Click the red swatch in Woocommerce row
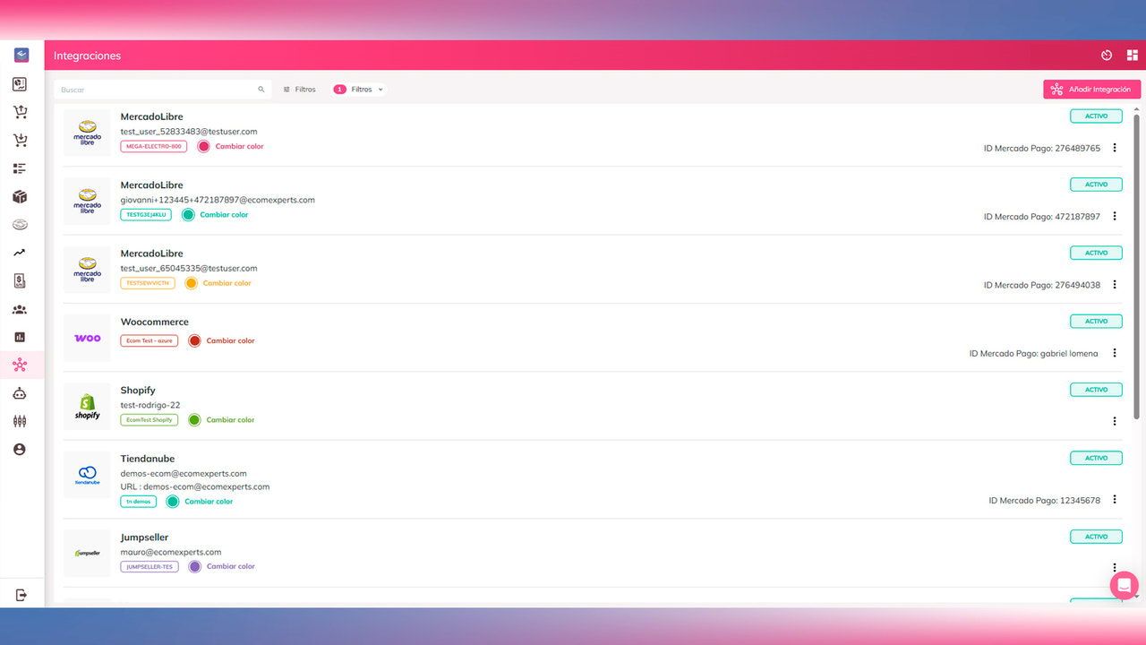 coord(194,340)
